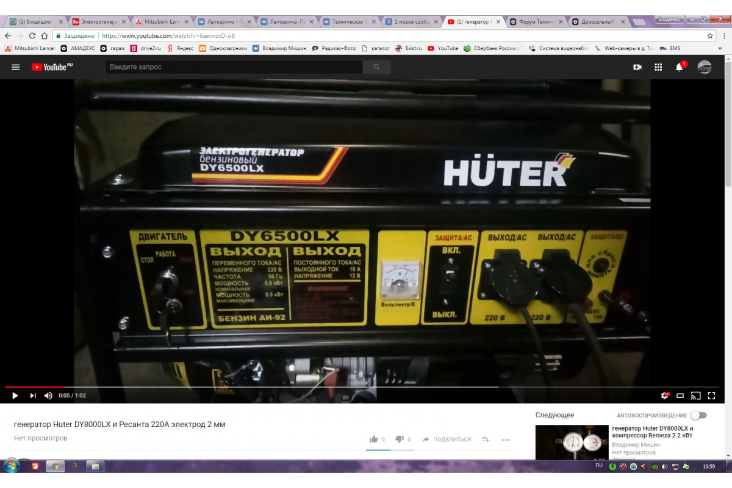This screenshot has width=732, height=488.
Task: Switch to the Электрогенера tab
Action: point(99,22)
